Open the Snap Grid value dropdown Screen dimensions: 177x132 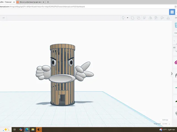click(166, 124)
